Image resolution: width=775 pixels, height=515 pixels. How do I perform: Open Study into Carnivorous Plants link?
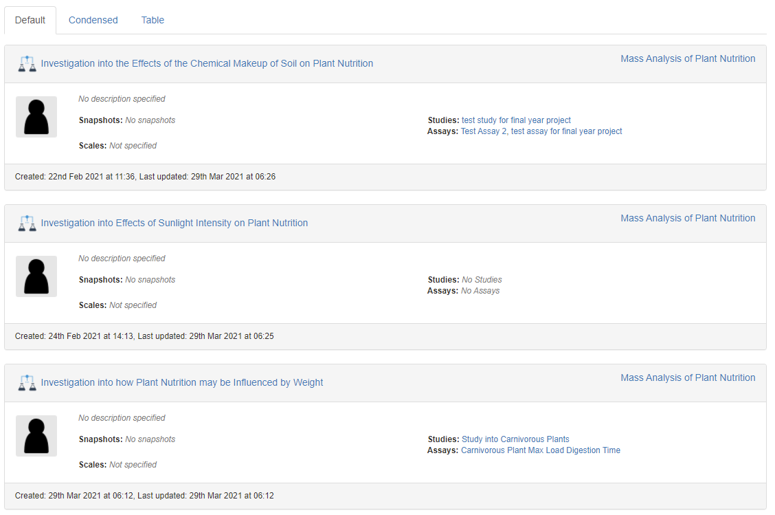515,439
